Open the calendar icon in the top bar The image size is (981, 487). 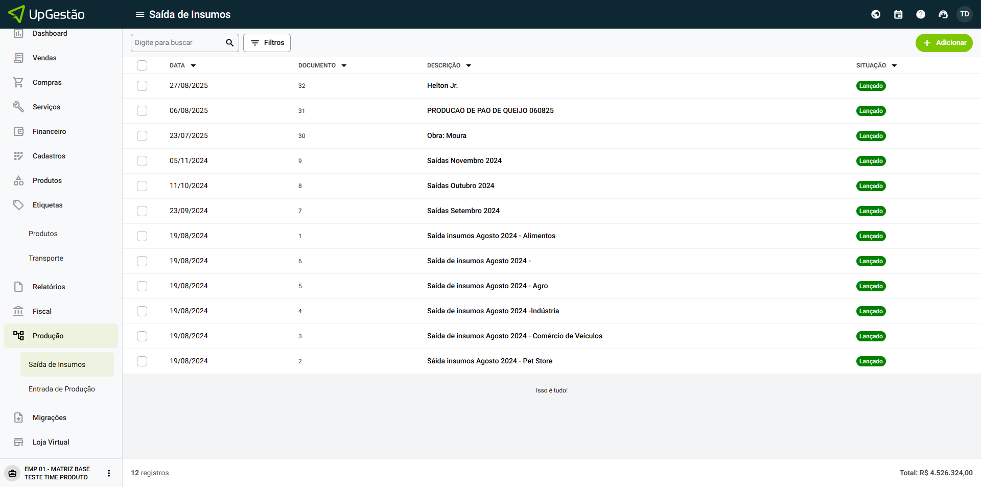click(898, 14)
